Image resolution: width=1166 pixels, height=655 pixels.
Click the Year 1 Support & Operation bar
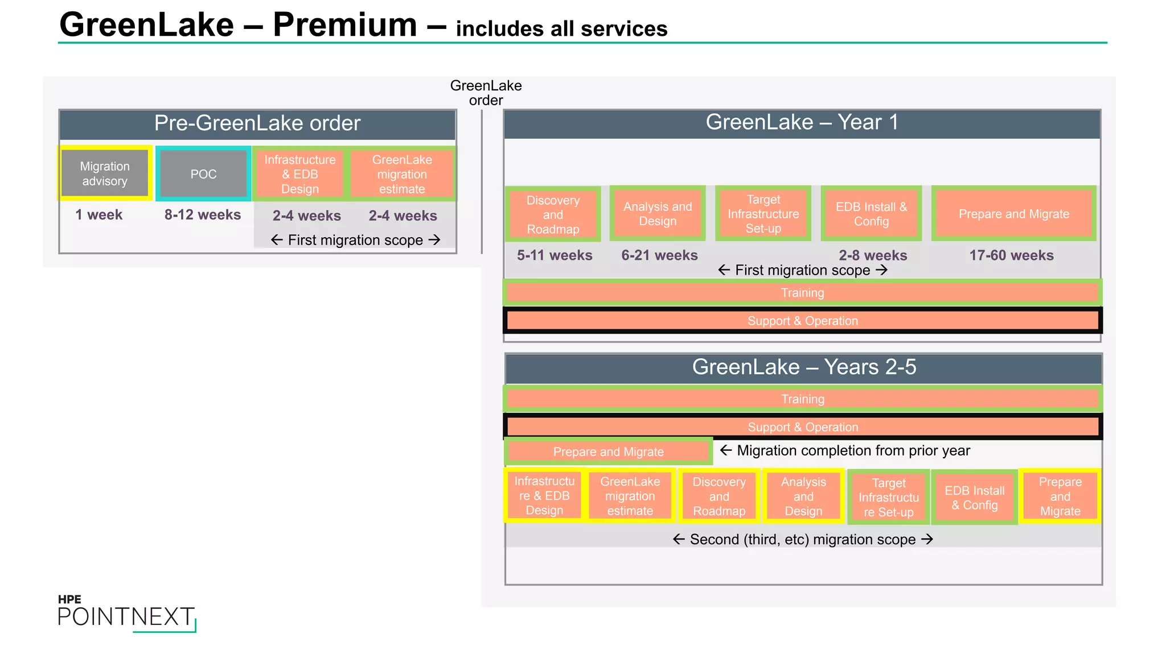pyautogui.click(x=802, y=321)
